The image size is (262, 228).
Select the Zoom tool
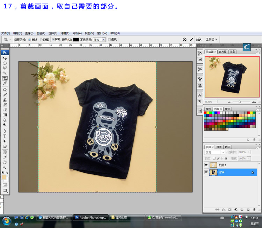(x=5, y=167)
